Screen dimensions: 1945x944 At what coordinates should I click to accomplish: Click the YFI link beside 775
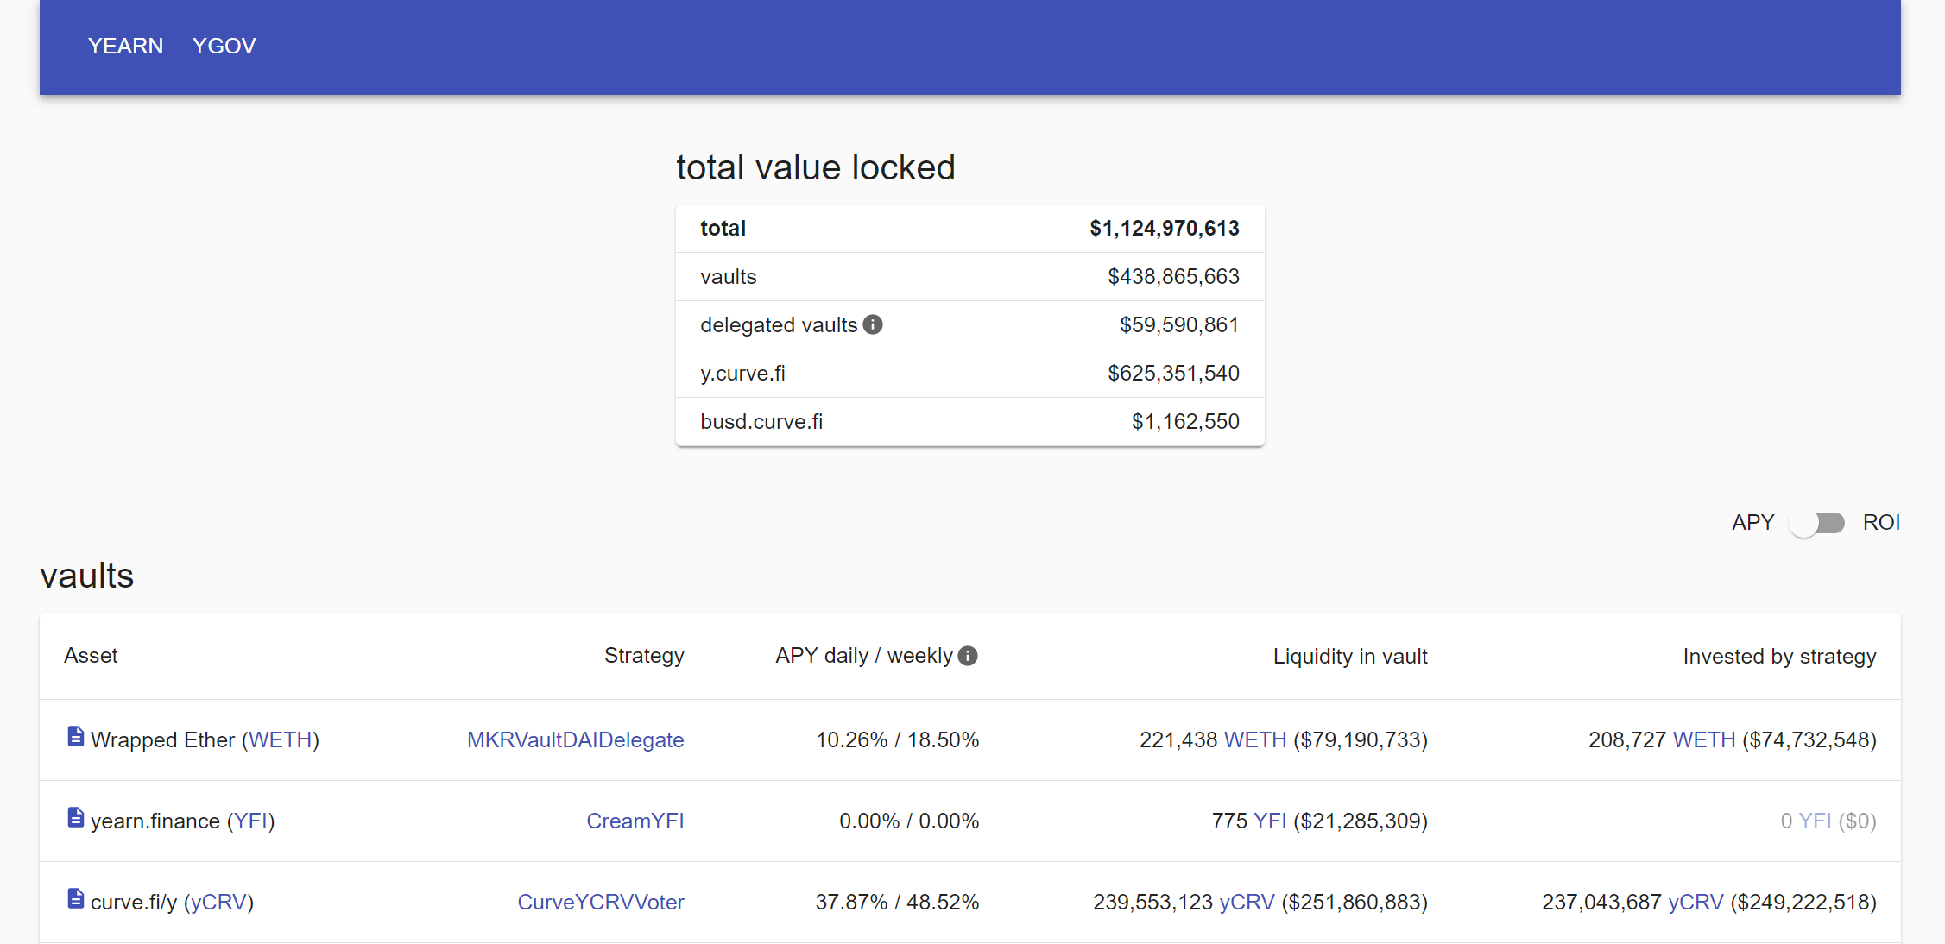pos(1270,821)
